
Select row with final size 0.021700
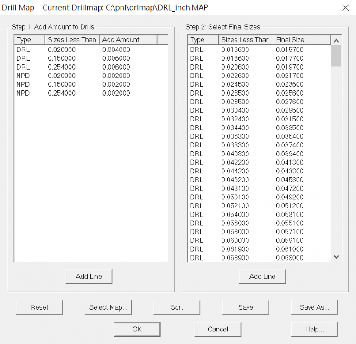259,76
